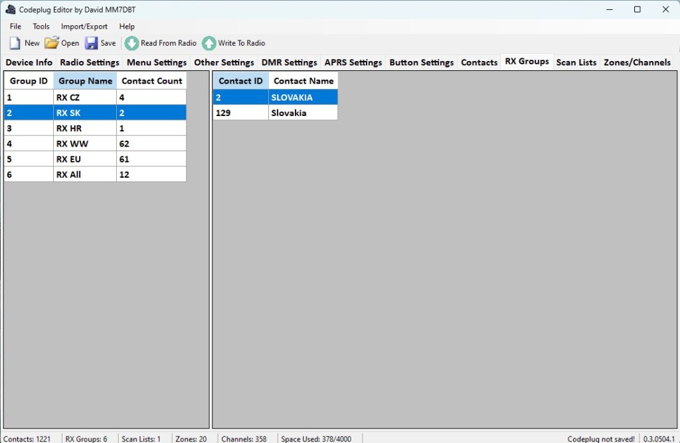Open the Help menu

pyautogui.click(x=127, y=27)
